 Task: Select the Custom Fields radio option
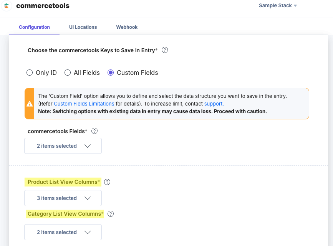111,73
